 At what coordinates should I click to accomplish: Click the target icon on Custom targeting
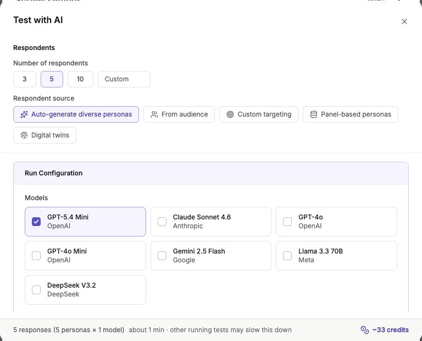coord(230,114)
